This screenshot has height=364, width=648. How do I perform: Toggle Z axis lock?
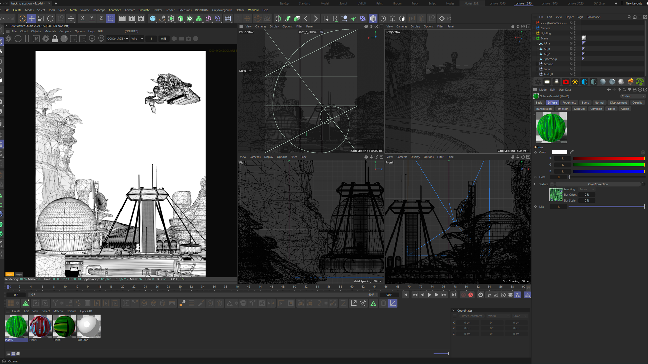coord(101,19)
